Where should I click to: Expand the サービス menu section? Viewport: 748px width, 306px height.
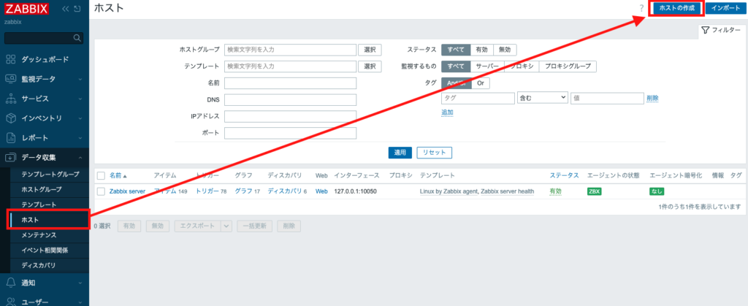point(80,99)
